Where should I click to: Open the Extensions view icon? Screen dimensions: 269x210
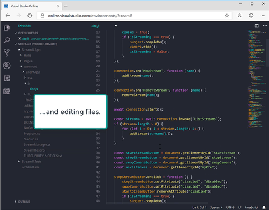pyautogui.click(x=7, y=78)
